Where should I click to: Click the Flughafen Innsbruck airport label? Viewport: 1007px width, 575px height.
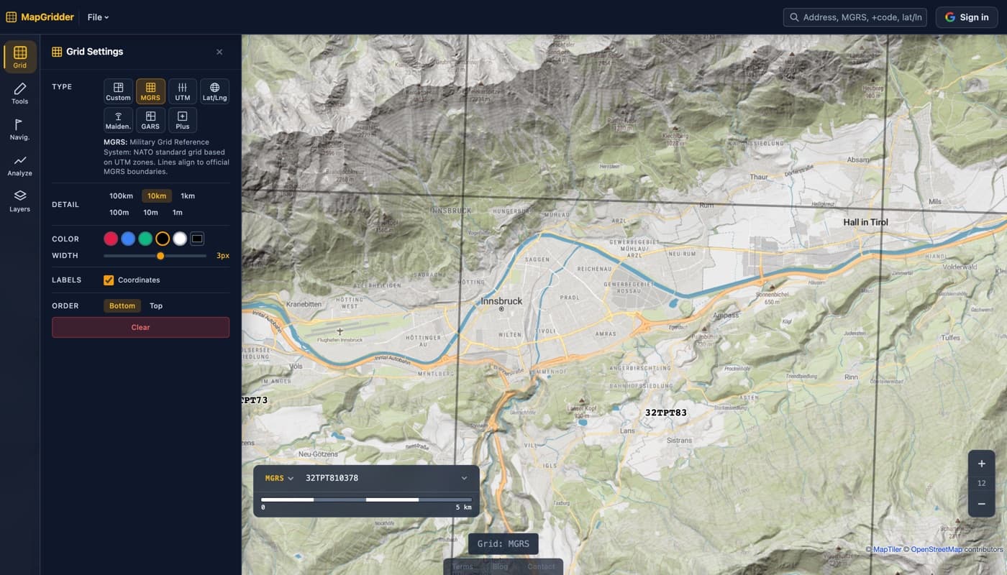(x=340, y=339)
